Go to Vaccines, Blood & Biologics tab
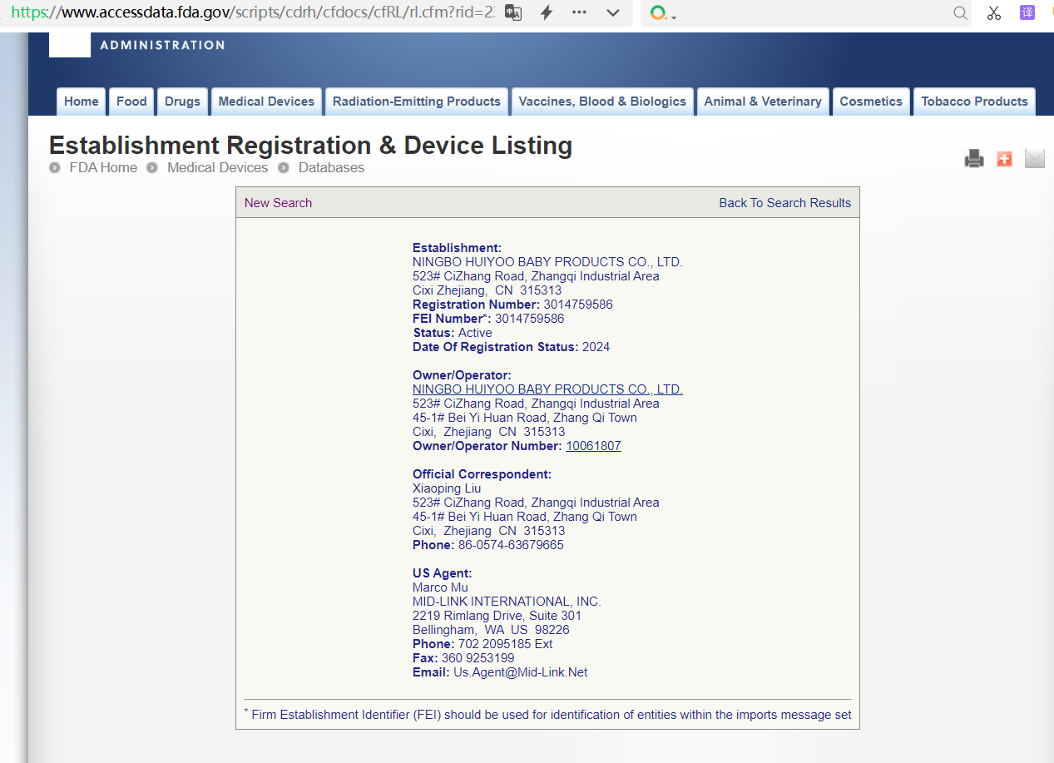The height and width of the screenshot is (763, 1054). click(x=602, y=102)
